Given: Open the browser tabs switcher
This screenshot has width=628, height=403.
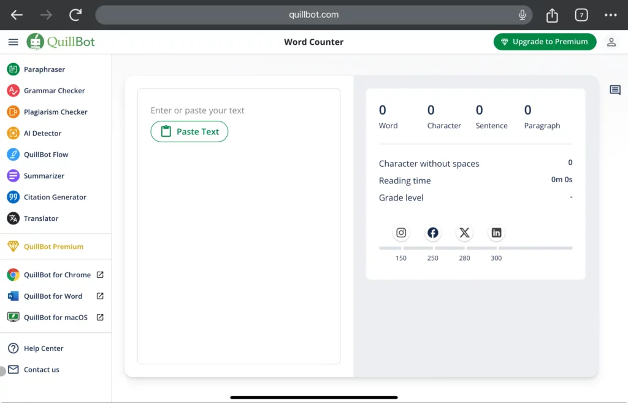Looking at the screenshot, I should 581,15.
